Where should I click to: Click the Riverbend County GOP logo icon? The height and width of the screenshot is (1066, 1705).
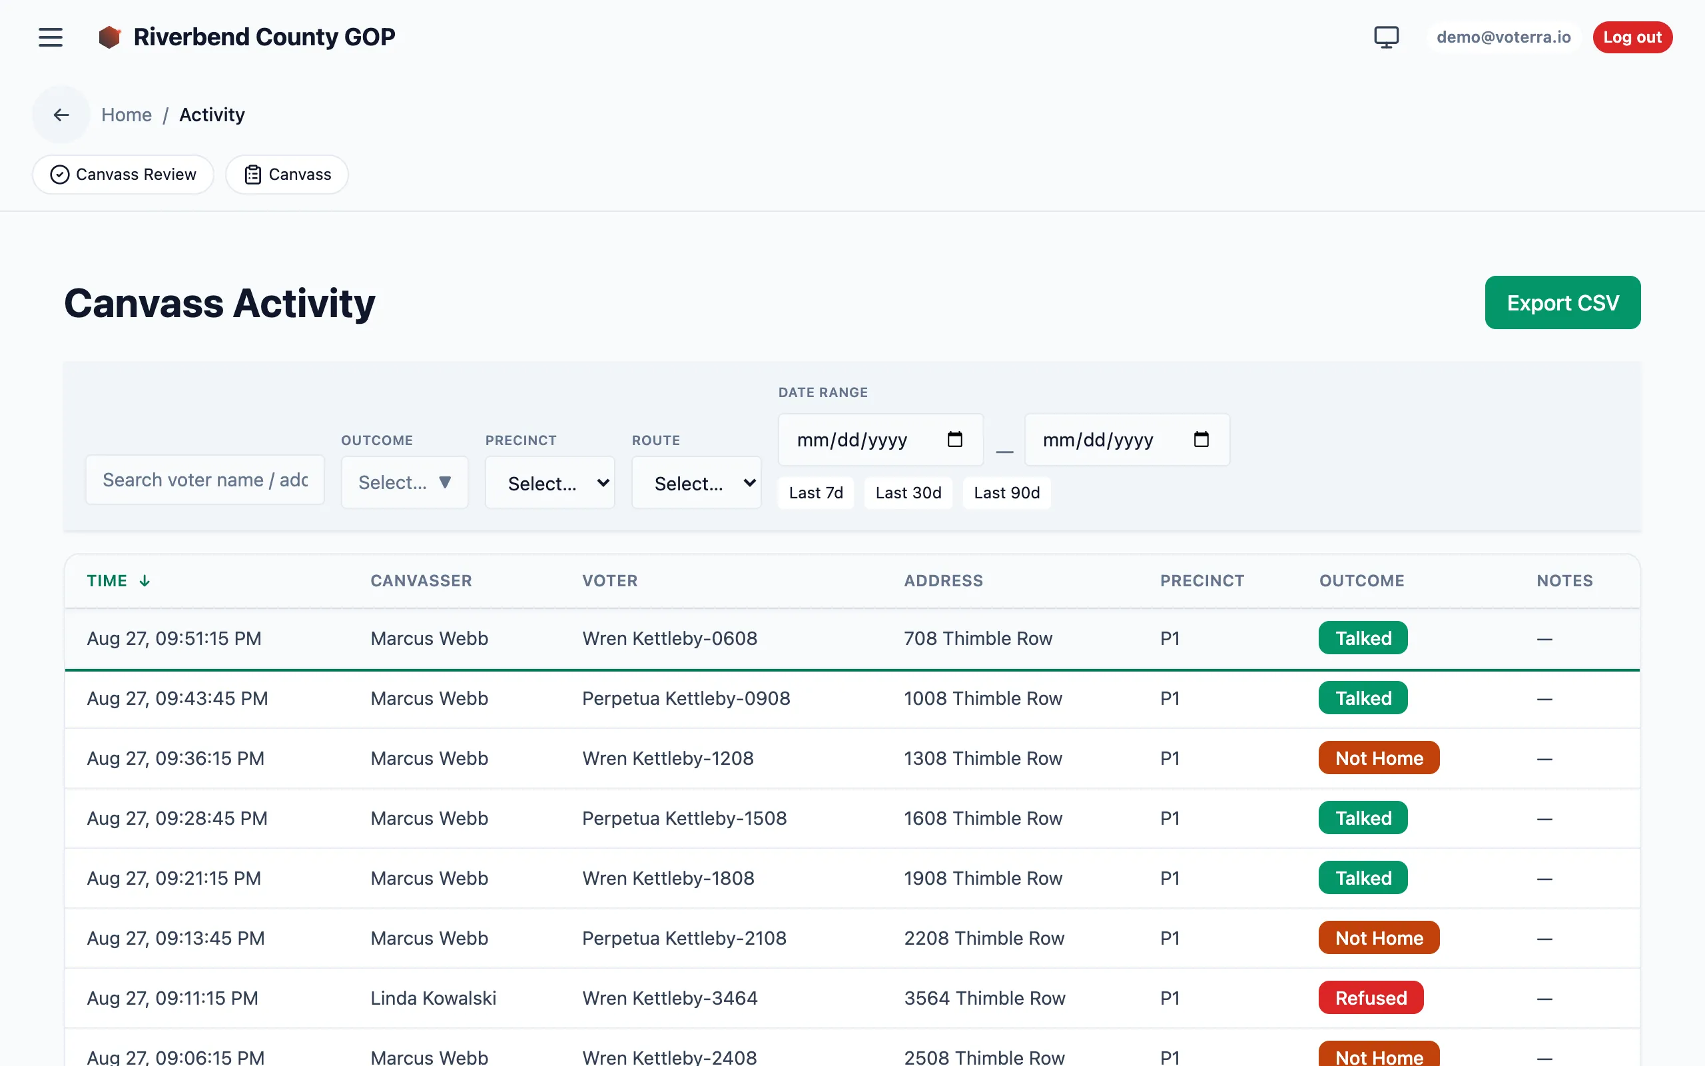pyautogui.click(x=109, y=37)
